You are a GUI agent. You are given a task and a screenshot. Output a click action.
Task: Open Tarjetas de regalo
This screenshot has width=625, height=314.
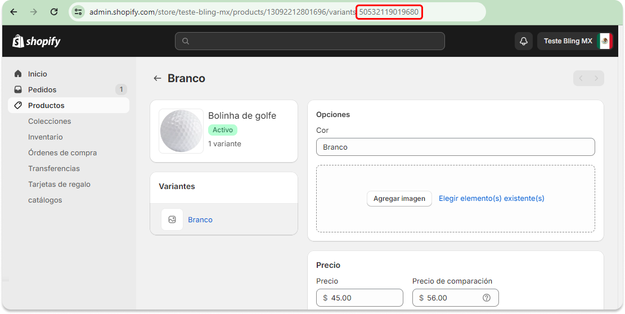click(x=60, y=184)
